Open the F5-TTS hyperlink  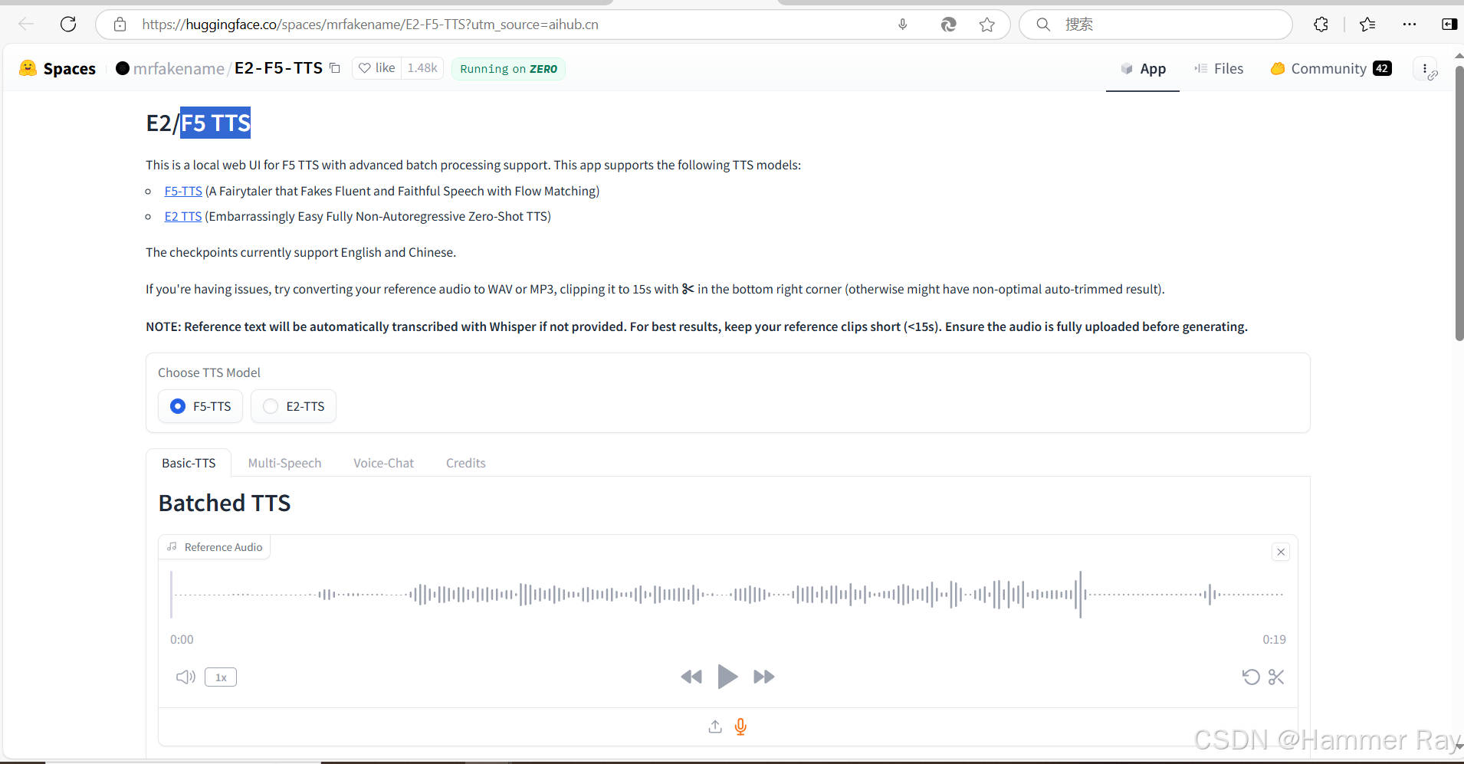(x=183, y=191)
